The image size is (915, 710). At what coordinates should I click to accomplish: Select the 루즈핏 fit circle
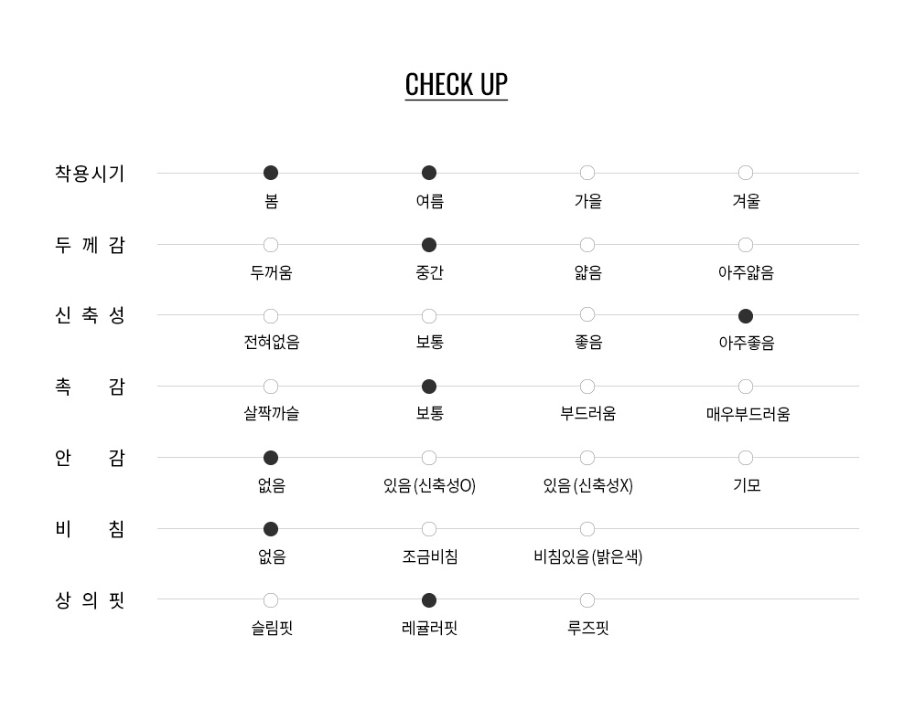pos(587,600)
